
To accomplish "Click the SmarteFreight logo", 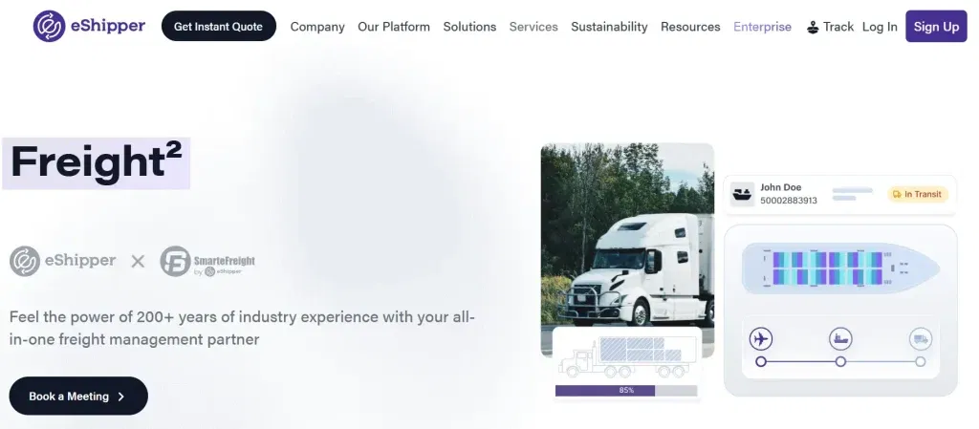I will coord(207,261).
